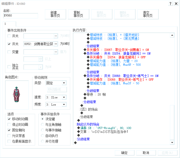
Task: Click the character sprite image box
Action: [17, 95]
